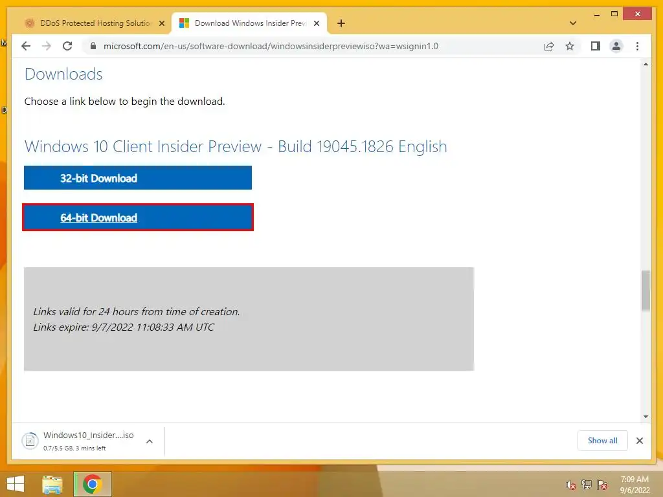Viewport: 663px width, 497px height.
Task: Minimize the Chrome window
Action: point(596,14)
